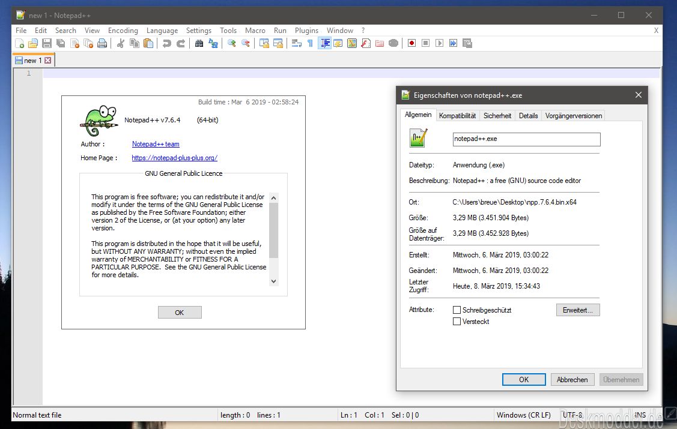Image resolution: width=677 pixels, height=429 pixels.
Task: Open the Edit menu
Action: pyautogui.click(x=41, y=31)
